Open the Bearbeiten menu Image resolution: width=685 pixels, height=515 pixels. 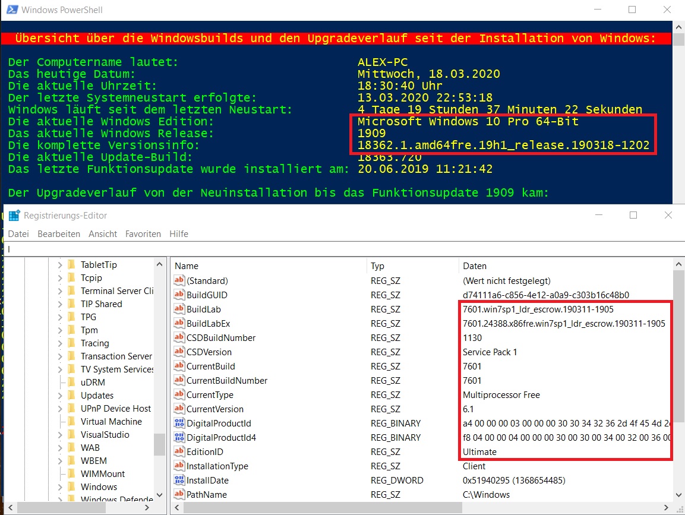[x=59, y=233]
